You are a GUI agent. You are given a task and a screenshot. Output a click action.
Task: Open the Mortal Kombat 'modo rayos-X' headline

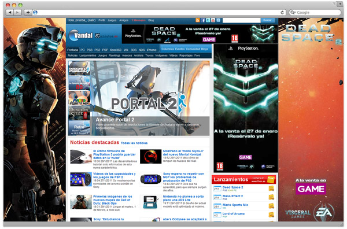183,153
